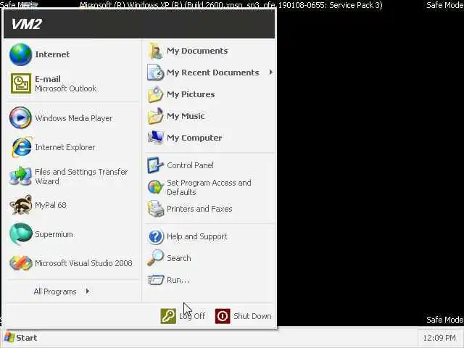Open the Control Panel label
Viewport: 464px width, 348px height.
point(190,165)
